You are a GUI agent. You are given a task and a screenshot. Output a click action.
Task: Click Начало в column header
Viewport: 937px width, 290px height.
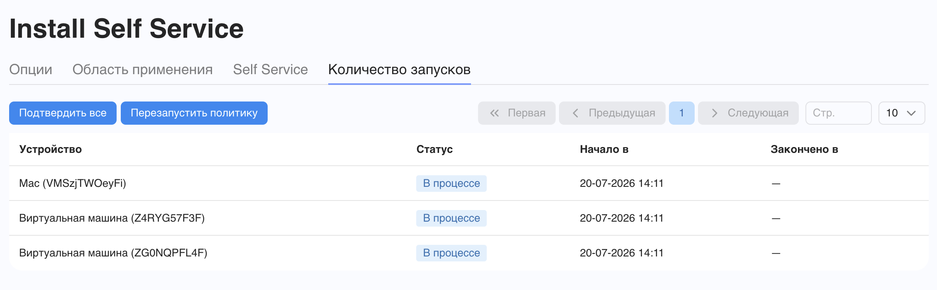click(604, 149)
